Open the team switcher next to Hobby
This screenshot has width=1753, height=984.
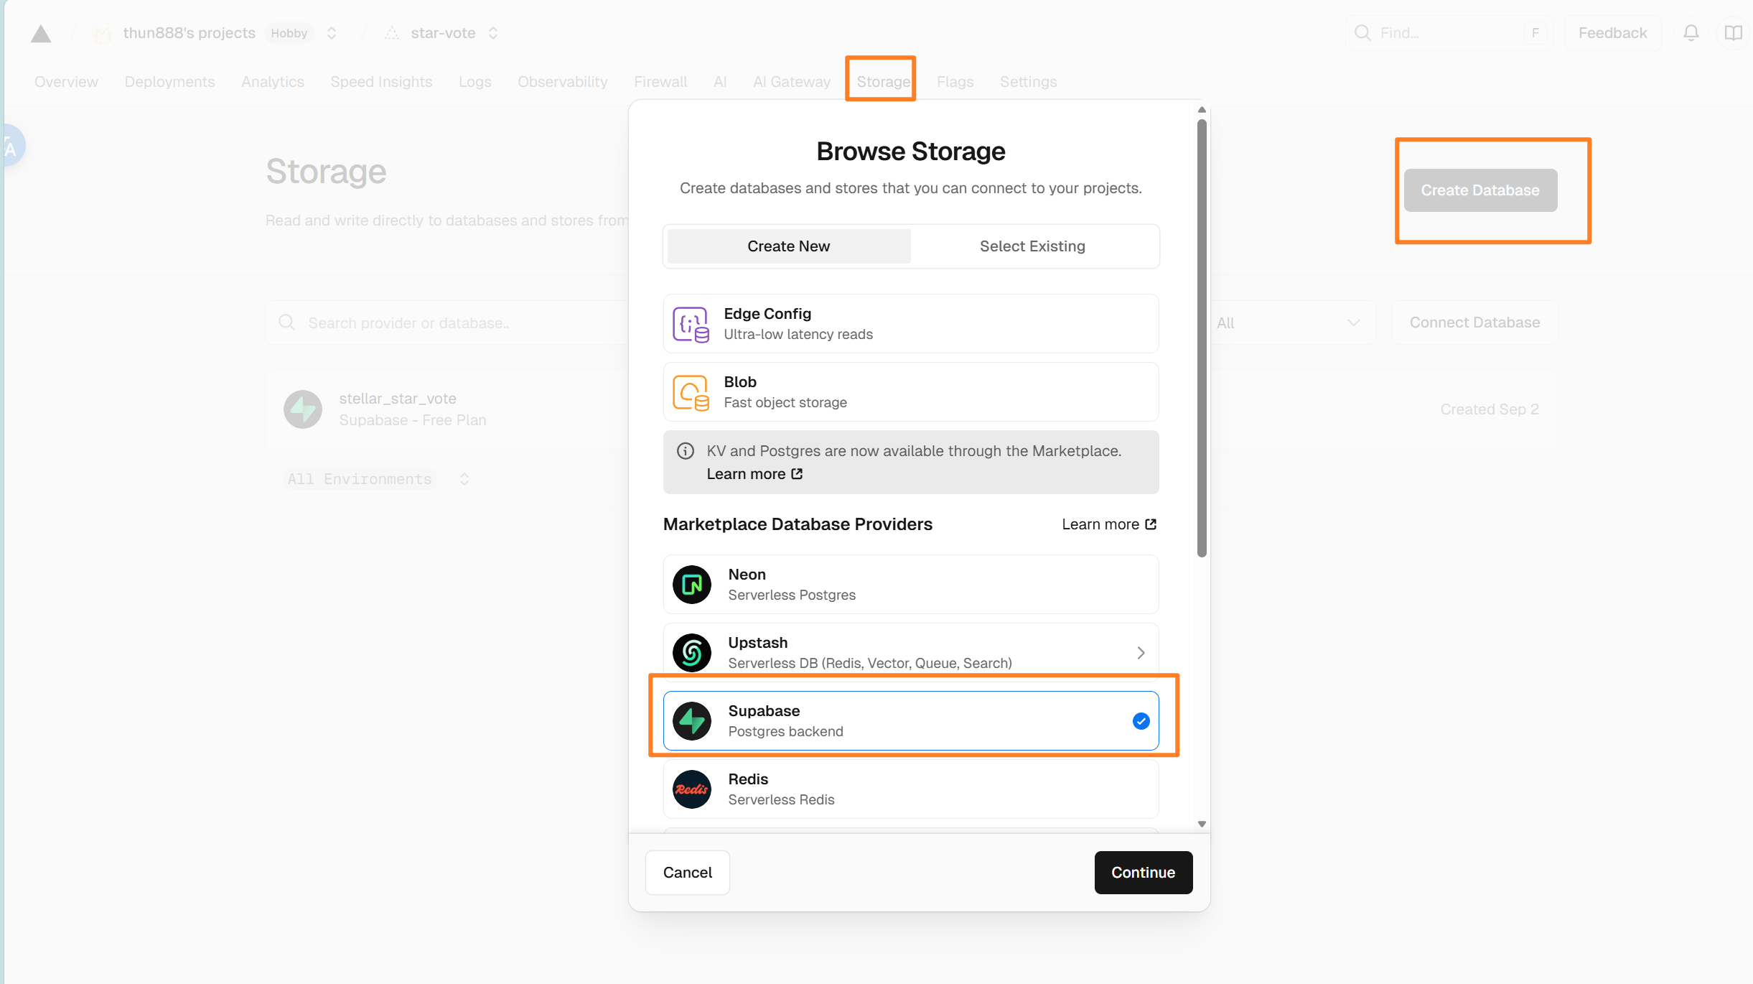332,33
